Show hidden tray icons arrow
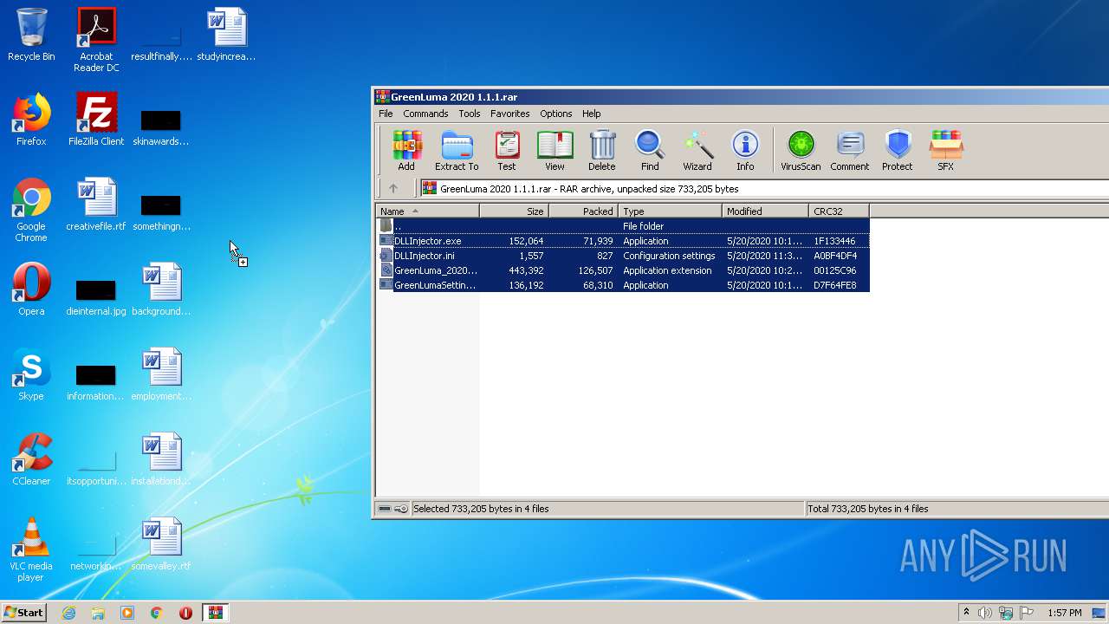The image size is (1109, 624). point(966,613)
